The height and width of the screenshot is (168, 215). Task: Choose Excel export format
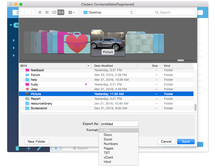tap(119, 139)
